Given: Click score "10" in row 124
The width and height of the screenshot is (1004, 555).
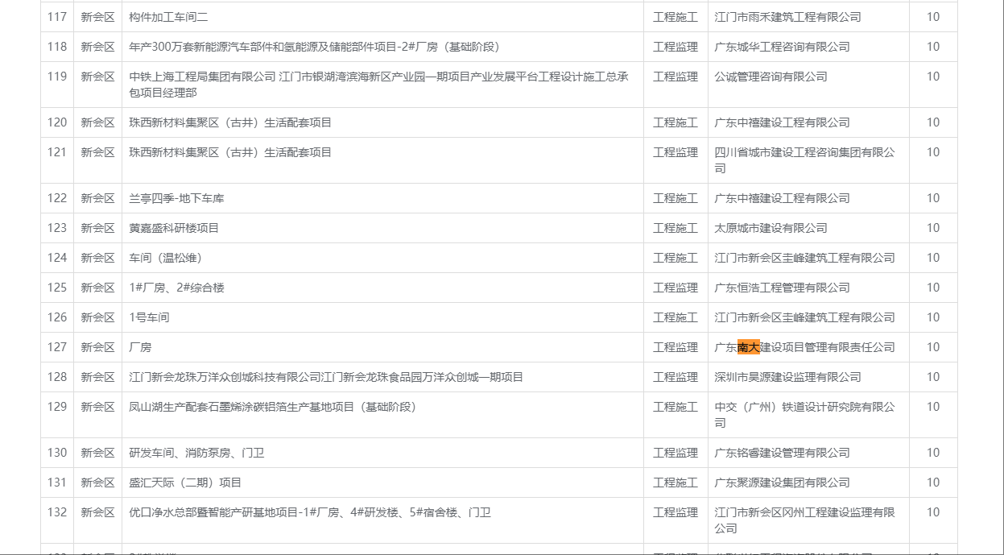Looking at the screenshot, I should pyautogui.click(x=933, y=258).
